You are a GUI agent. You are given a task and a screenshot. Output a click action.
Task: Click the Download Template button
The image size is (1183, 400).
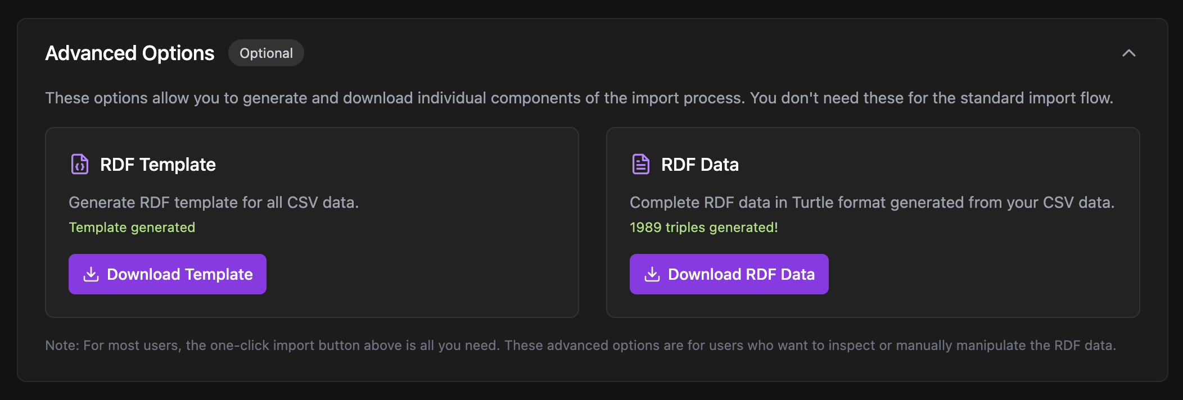[168, 274]
